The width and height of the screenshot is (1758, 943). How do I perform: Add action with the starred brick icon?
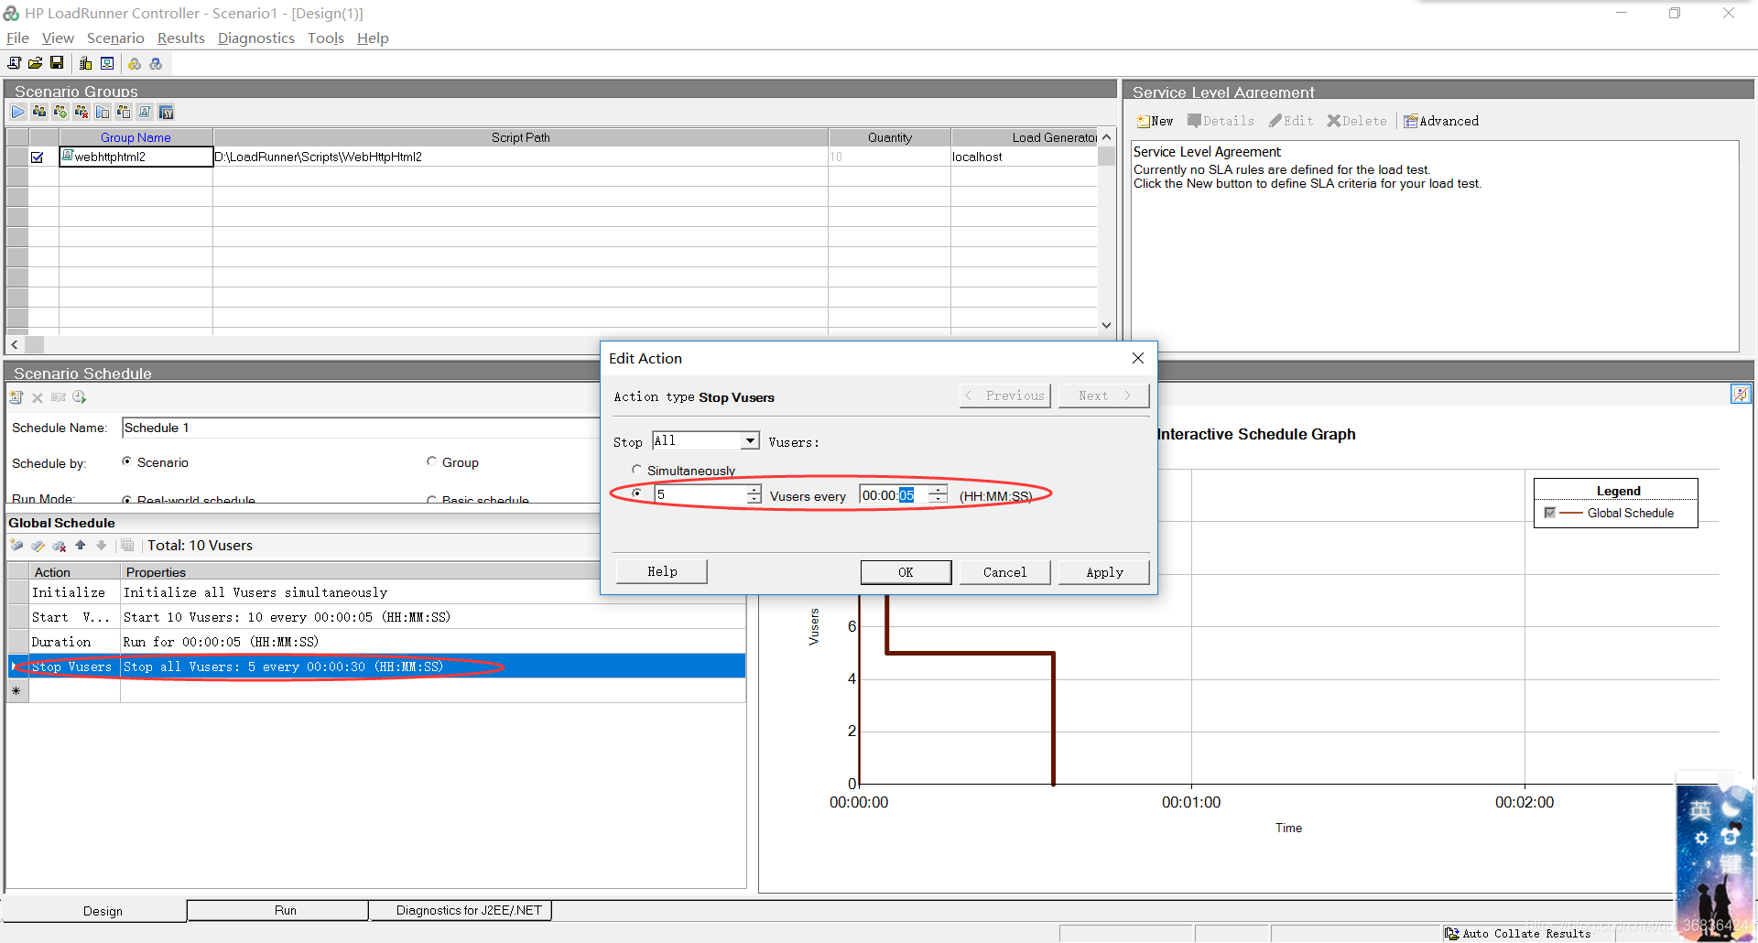(16, 546)
